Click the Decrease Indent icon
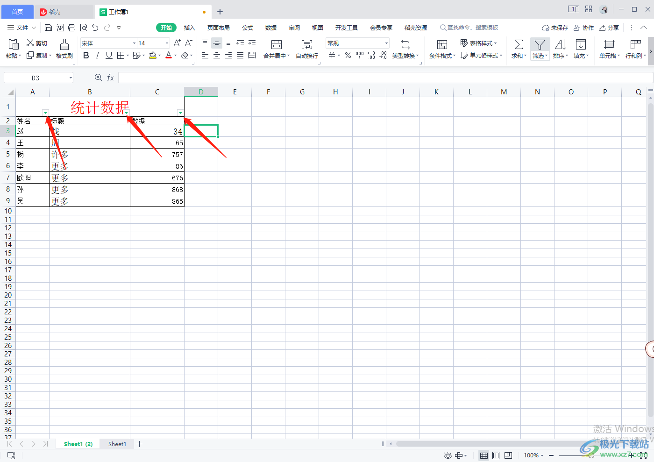Screen dimensions: 654x462 [240, 43]
